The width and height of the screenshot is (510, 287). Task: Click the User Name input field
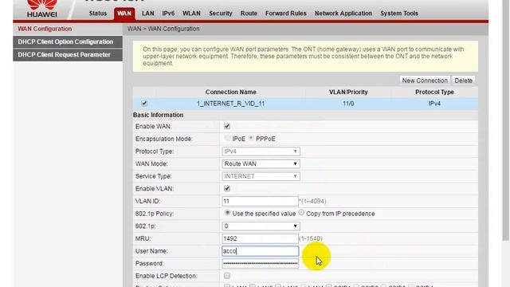(x=261, y=251)
